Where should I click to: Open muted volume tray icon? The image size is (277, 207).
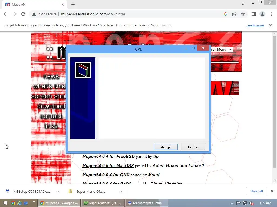tap(252, 203)
